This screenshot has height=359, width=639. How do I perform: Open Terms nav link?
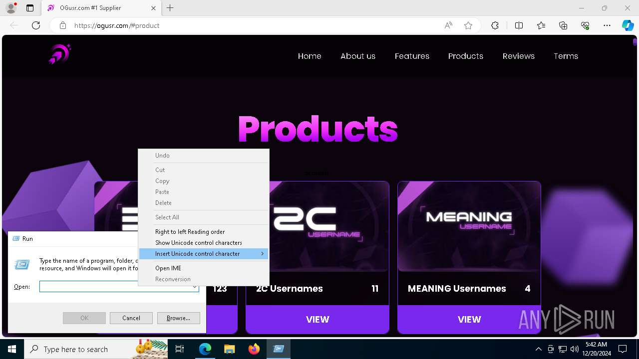tap(566, 56)
